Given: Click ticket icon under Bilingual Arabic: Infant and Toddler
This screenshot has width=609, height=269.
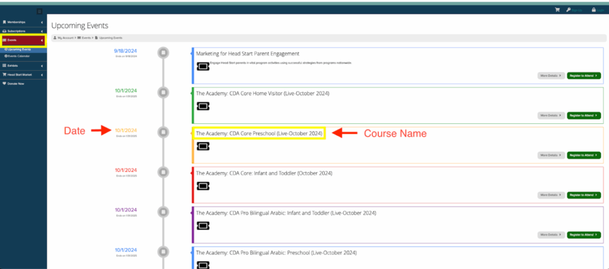Looking at the screenshot, I should click(203, 225).
